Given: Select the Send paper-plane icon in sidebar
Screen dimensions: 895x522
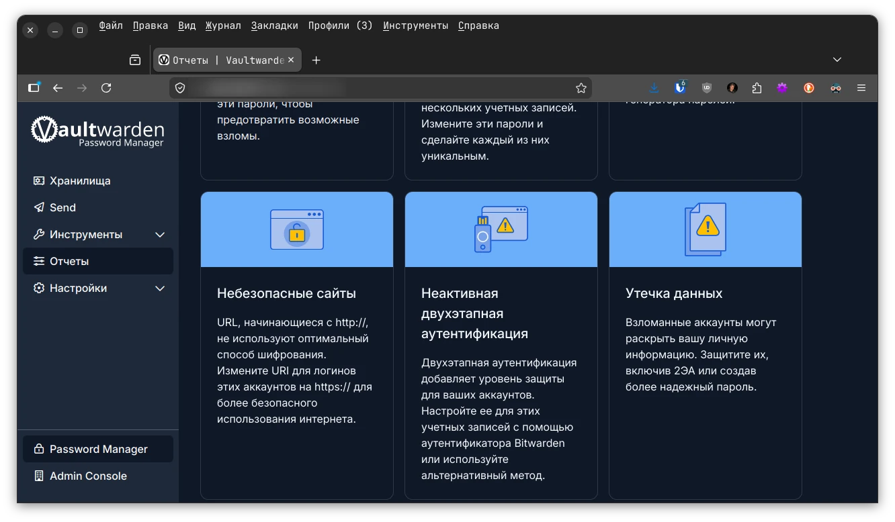Looking at the screenshot, I should click(38, 207).
